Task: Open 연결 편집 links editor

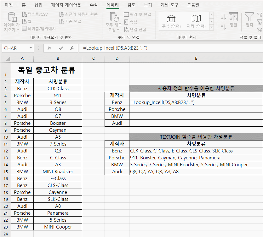Action: [x=135, y=30]
